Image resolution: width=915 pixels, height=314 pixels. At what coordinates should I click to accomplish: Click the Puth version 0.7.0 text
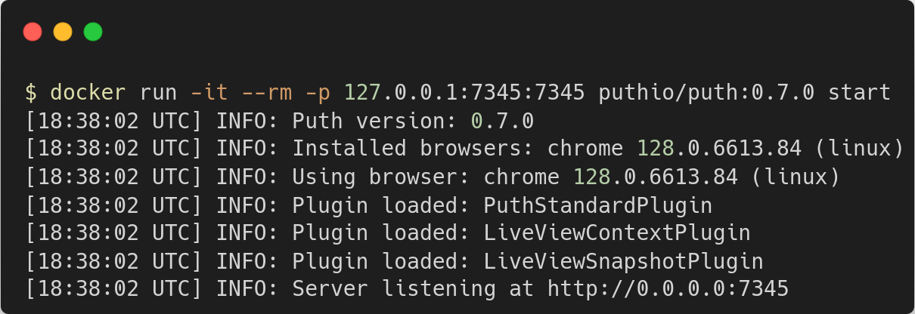[413, 121]
